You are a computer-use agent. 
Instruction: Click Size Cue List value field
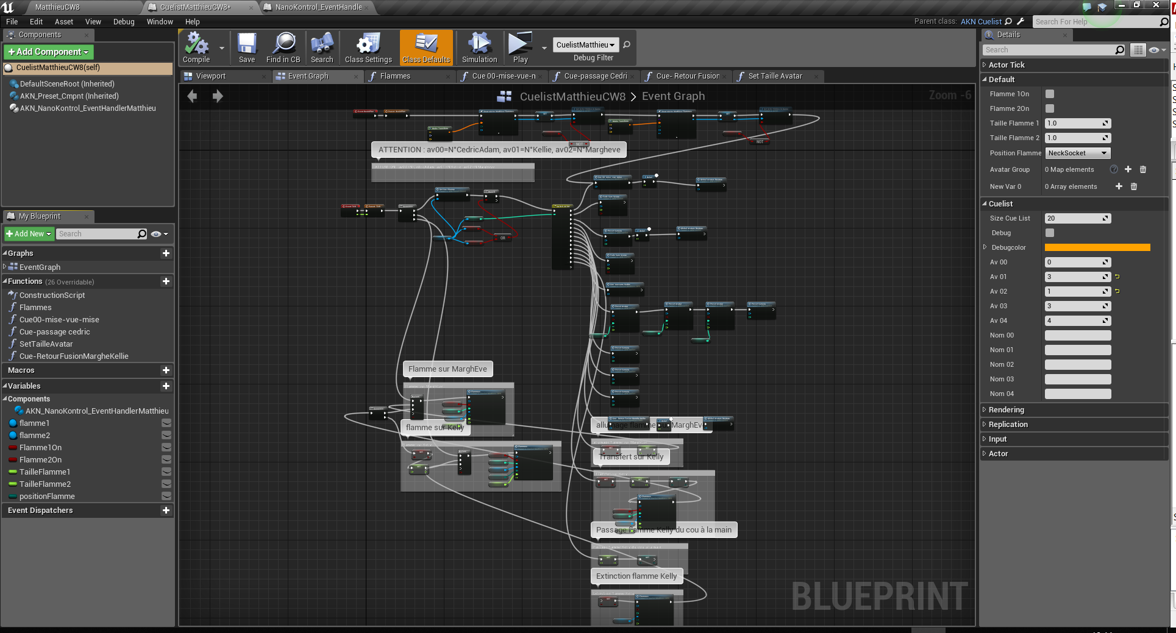click(x=1078, y=218)
